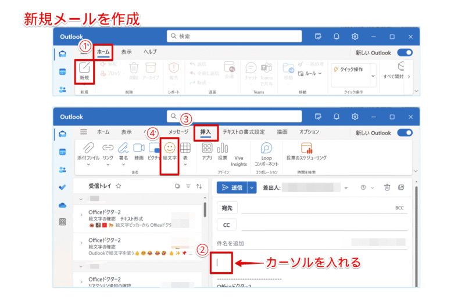Click the 送信 send button

(232, 188)
